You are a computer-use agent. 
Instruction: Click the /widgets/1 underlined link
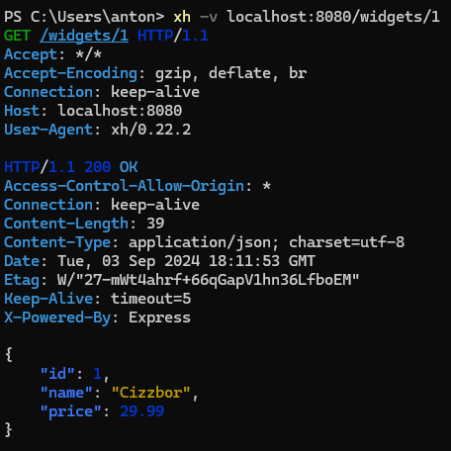pyautogui.click(x=84, y=36)
